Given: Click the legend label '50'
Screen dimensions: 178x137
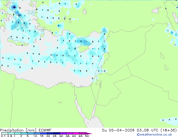Looking at the screenshot, I should 87,136.
